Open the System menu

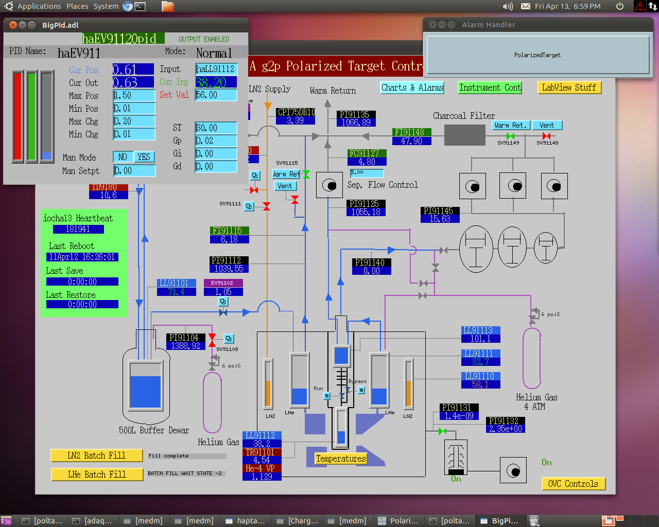coord(106,6)
